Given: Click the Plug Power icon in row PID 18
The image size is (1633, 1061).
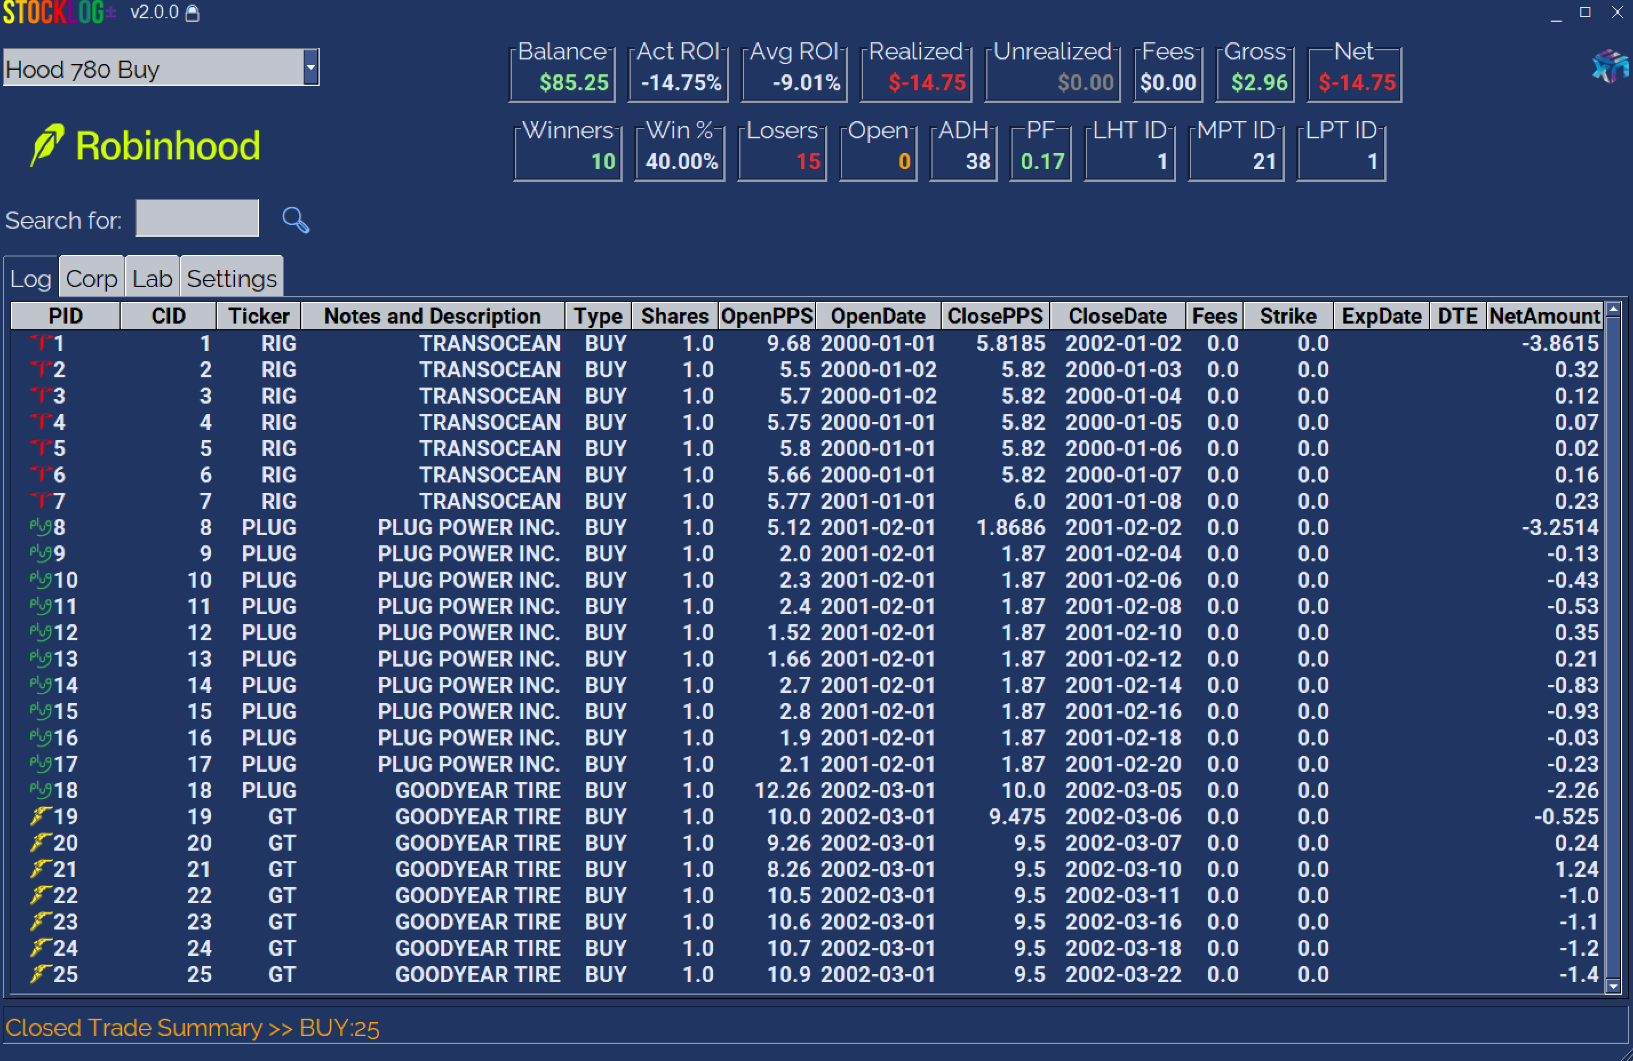Looking at the screenshot, I should [x=41, y=790].
